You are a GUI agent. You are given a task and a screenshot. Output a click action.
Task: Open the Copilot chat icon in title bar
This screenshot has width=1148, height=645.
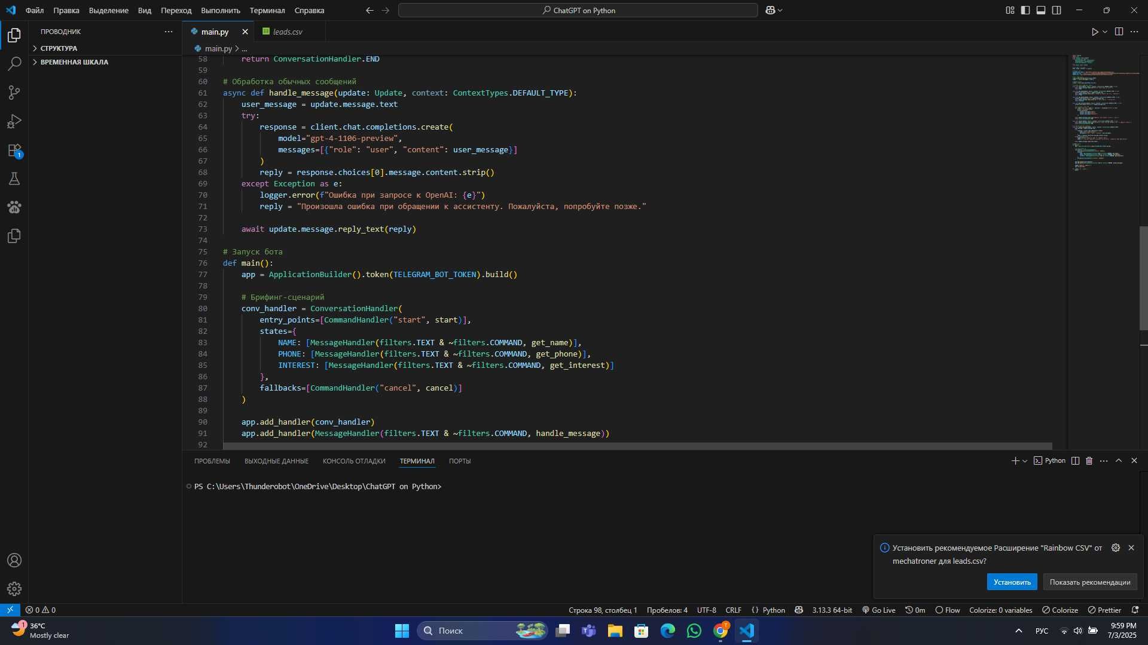pos(770,10)
